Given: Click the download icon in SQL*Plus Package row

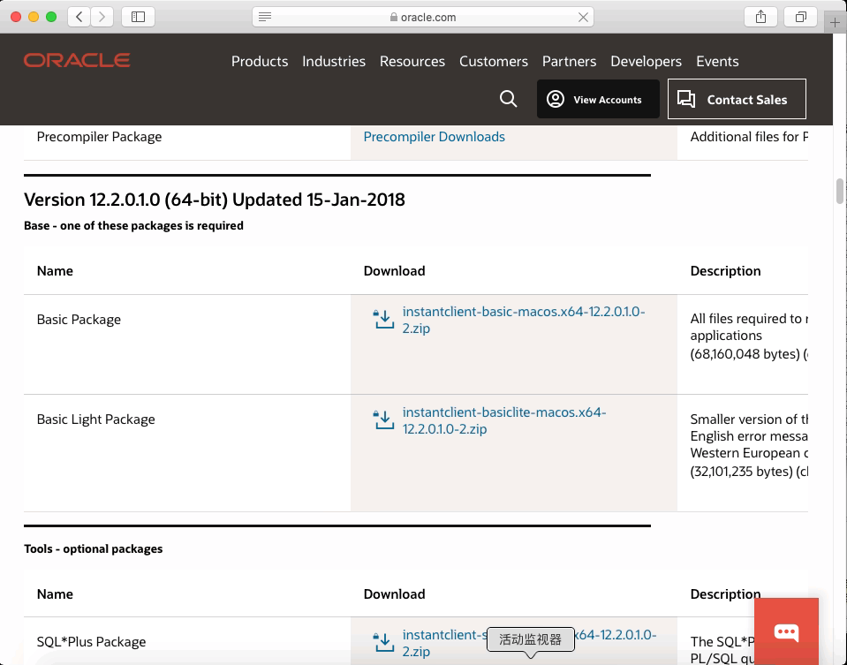Looking at the screenshot, I should [383, 642].
